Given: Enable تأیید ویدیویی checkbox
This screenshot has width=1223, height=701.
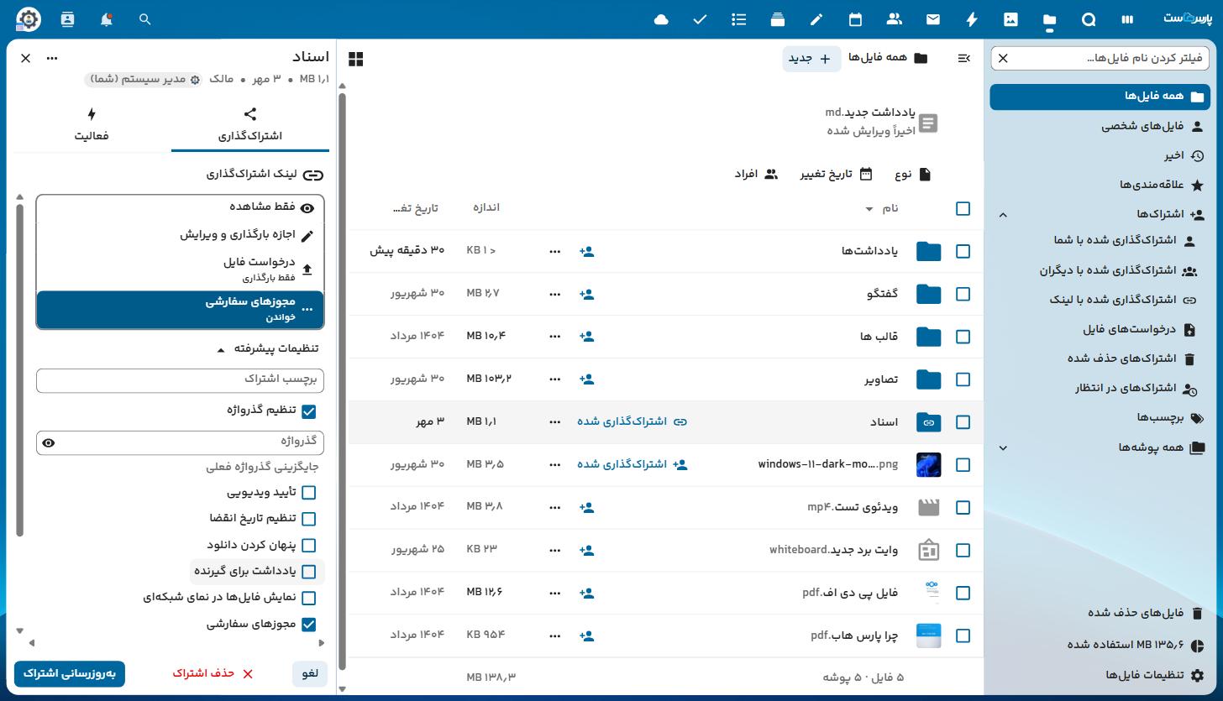Looking at the screenshot, I should pos(309,493).
